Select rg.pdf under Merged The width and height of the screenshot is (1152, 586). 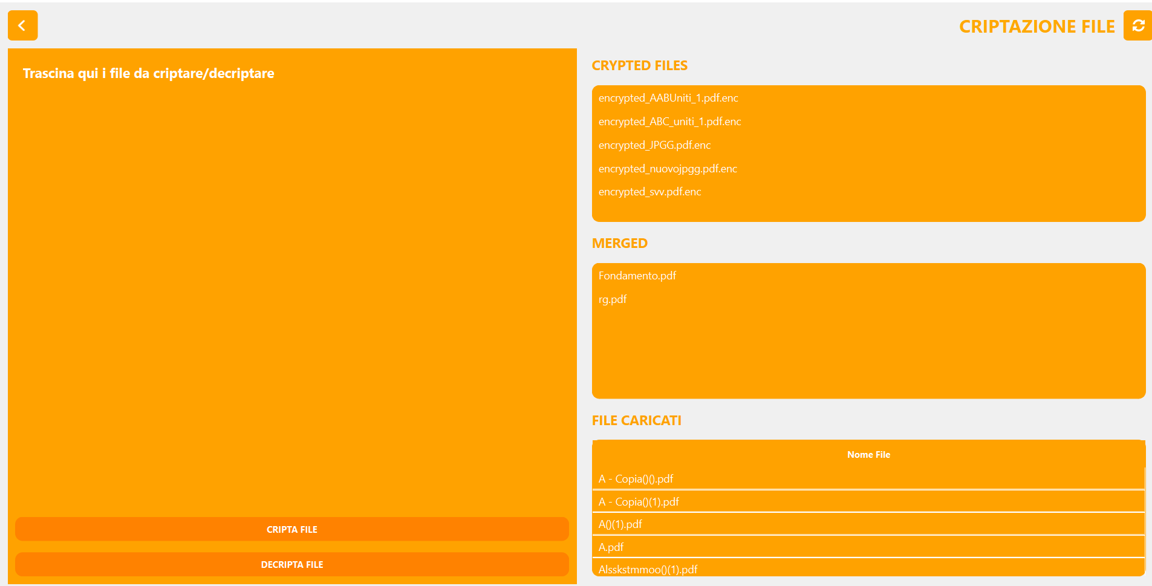[612, 299]
